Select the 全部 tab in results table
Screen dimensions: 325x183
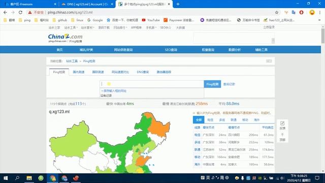pyautogui.click(x=199, y=120)
